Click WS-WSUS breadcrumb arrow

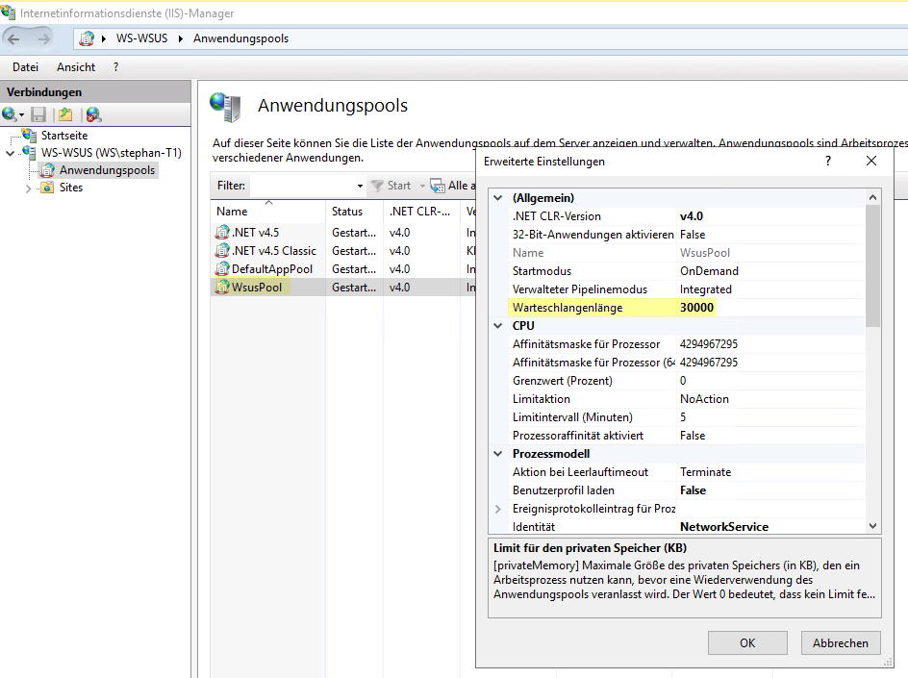click(181, 38)
